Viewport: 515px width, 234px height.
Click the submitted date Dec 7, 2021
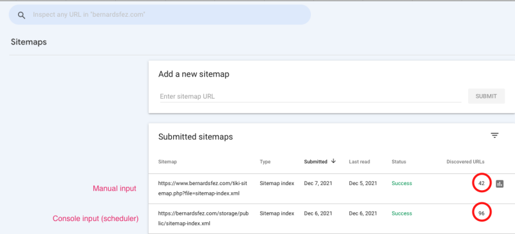coord(318,183)
